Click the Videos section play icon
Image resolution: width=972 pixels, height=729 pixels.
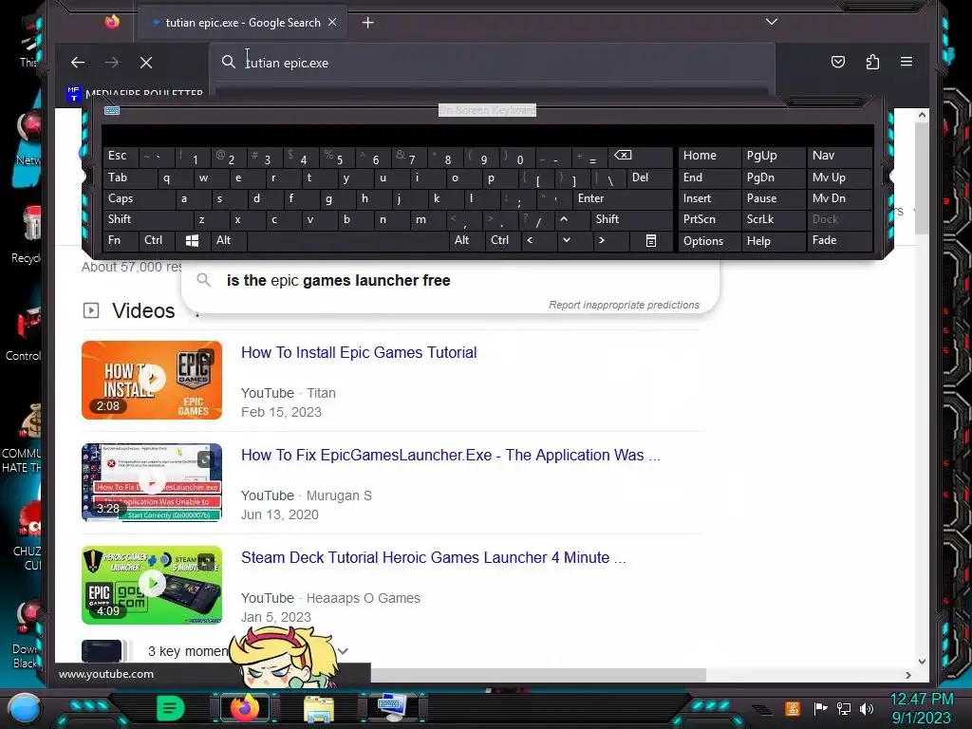click(x=91, y=310)
